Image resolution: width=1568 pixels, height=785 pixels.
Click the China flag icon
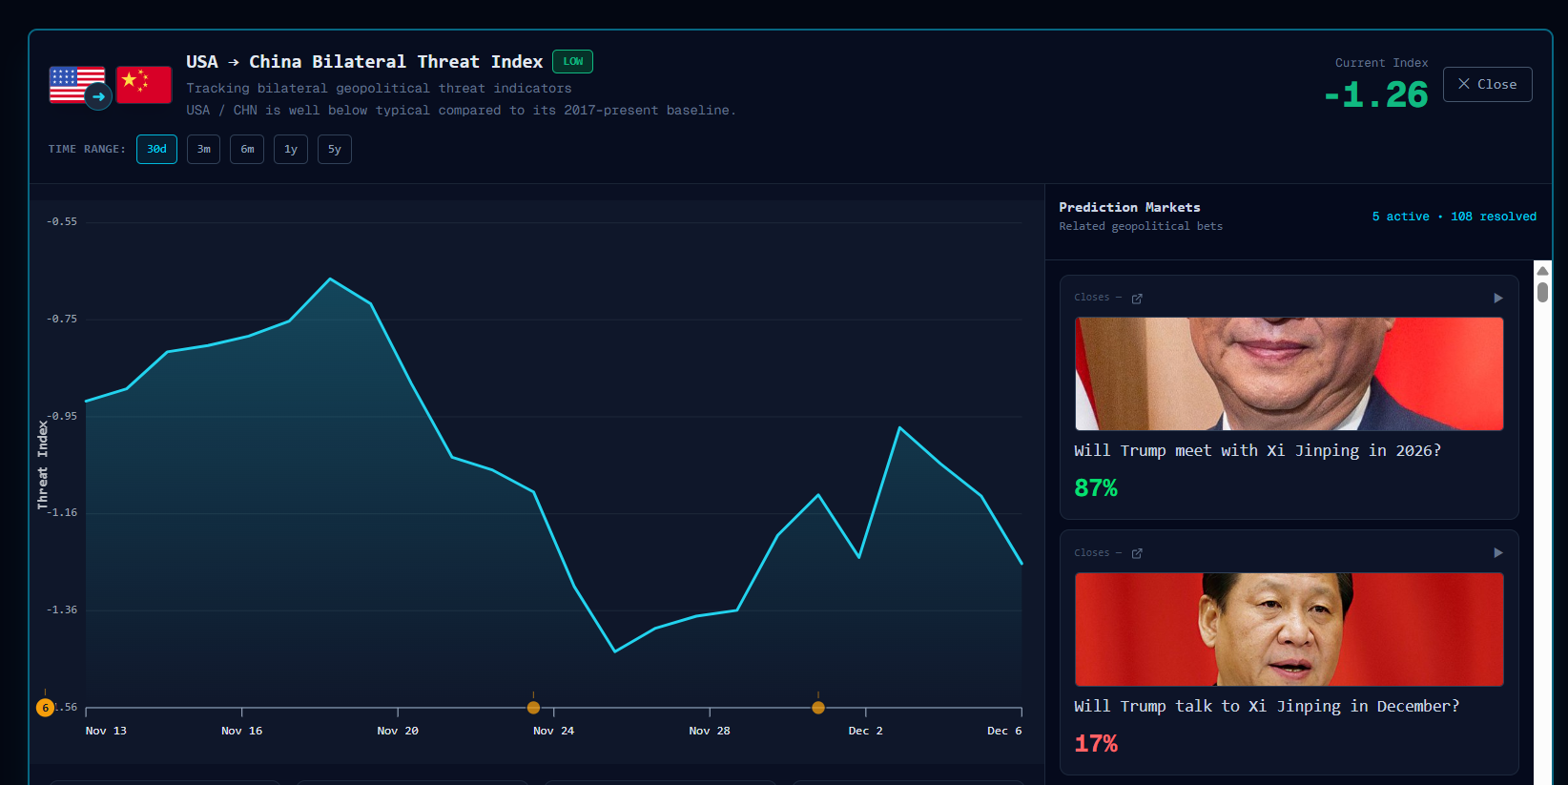pos(144,84)
